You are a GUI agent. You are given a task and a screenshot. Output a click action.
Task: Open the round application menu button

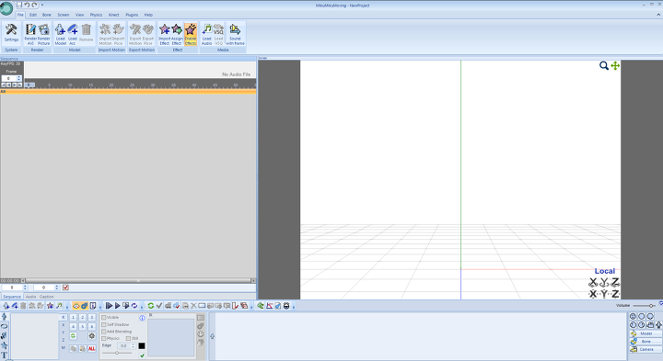(x=6, y=8)
